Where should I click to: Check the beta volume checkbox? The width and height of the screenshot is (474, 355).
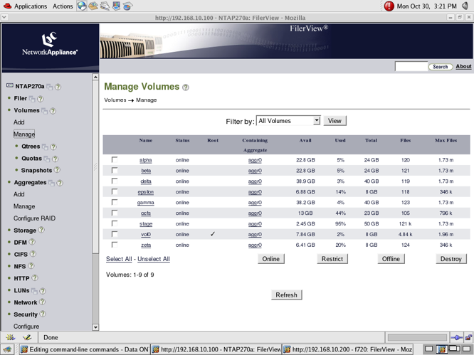(115, 170)
